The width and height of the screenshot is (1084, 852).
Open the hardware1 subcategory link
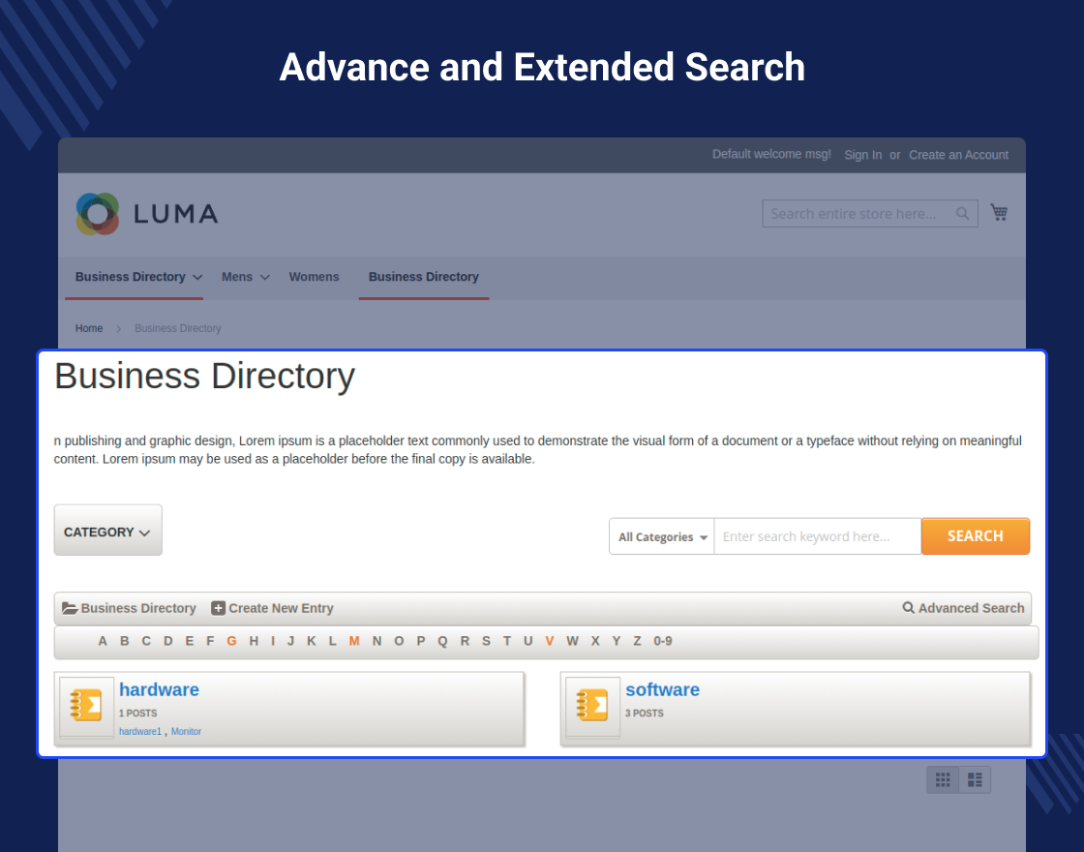[140, 732]
